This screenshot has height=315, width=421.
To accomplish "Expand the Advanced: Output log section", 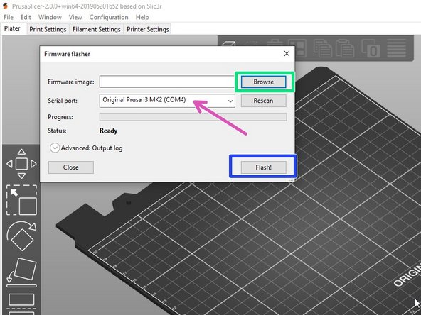I will pos(55,148).
